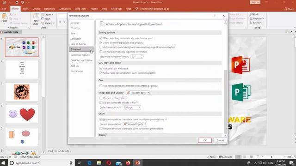Show hidden system tray icons
296x166 pixels.
click(x=255, y=163)
